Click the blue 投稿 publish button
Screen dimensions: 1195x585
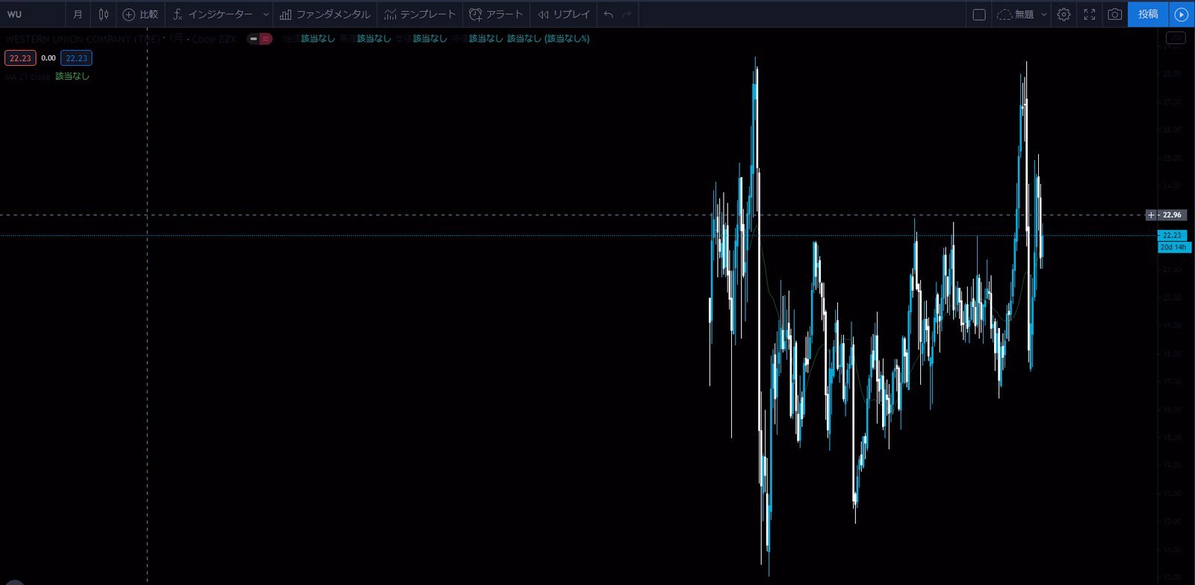[x=1148, y=14]
